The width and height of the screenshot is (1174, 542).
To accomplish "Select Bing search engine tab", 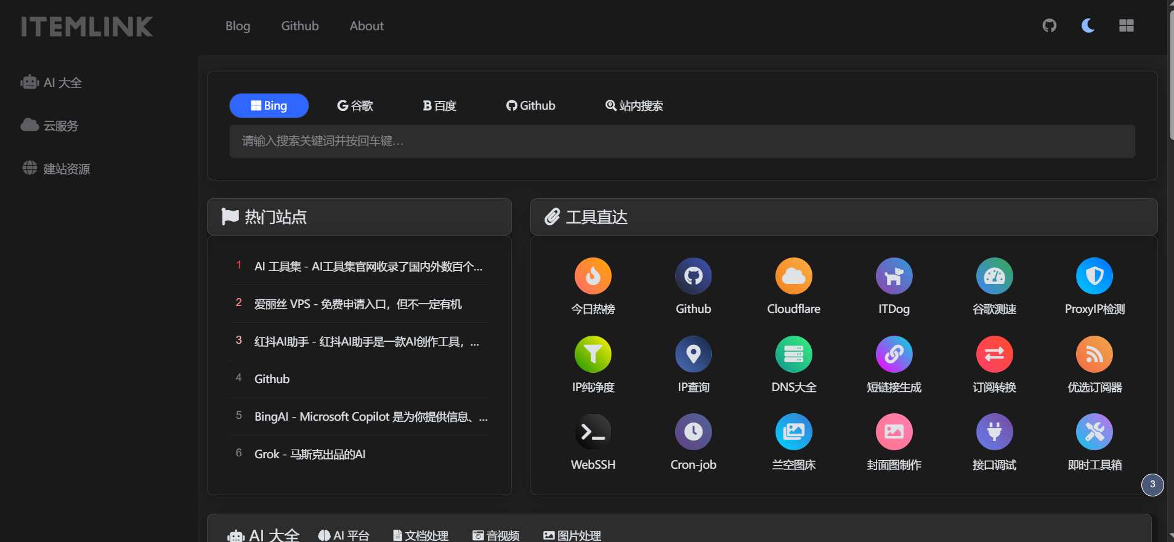I will [x=269, y=105].
